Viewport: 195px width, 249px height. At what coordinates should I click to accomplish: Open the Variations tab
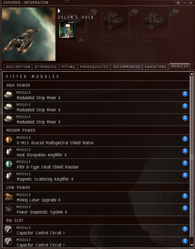155,67
